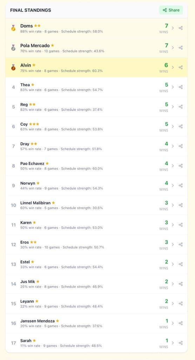Expand Thea's details with chevron

(x=173, y=87)
